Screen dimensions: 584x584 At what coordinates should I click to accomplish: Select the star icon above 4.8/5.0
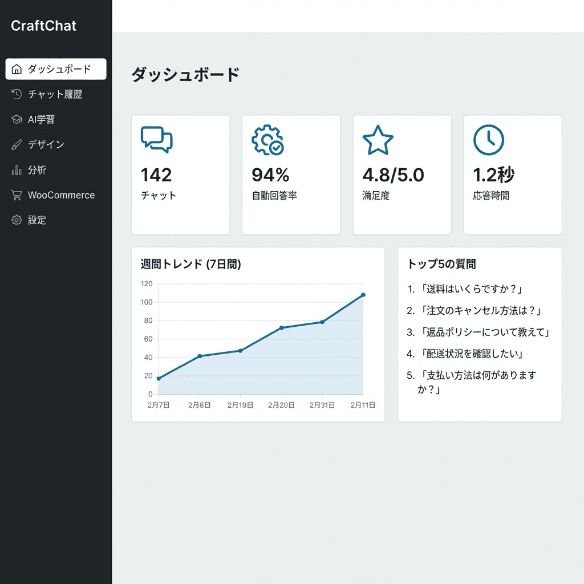coord(378,139)
